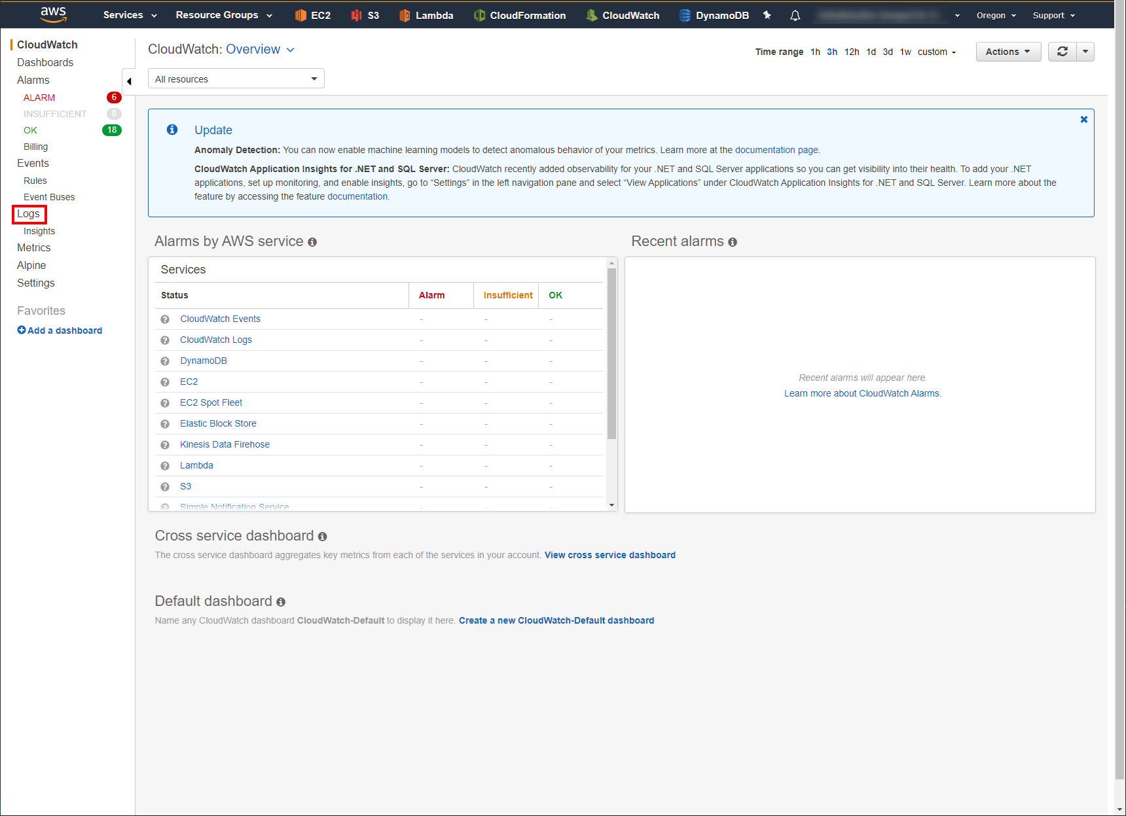Click status icon for Kinesis Data Firehose row
1126x816 pixels.
pyautogui.click(x=165, y=445)
